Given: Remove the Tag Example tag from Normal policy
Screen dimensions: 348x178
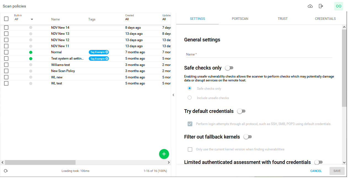Looking at the screenshot, I should (107, 52).
